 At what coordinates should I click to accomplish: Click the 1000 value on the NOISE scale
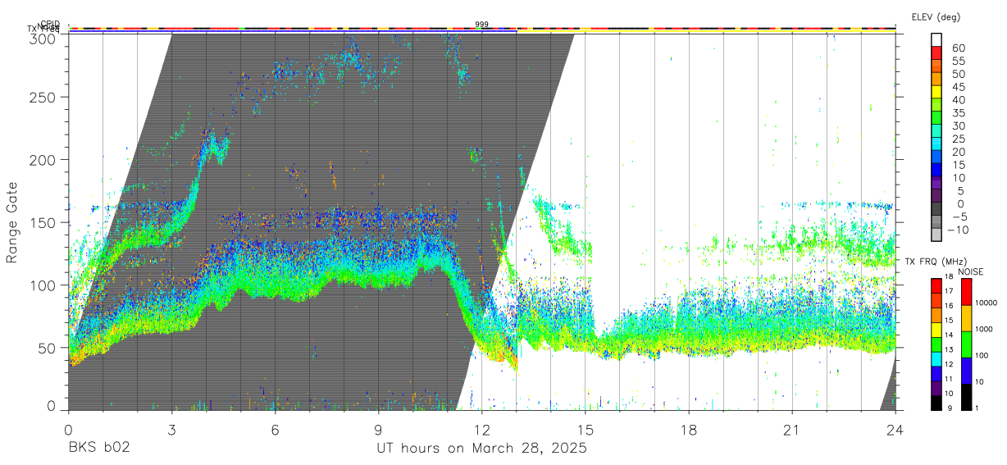[984, 329]
